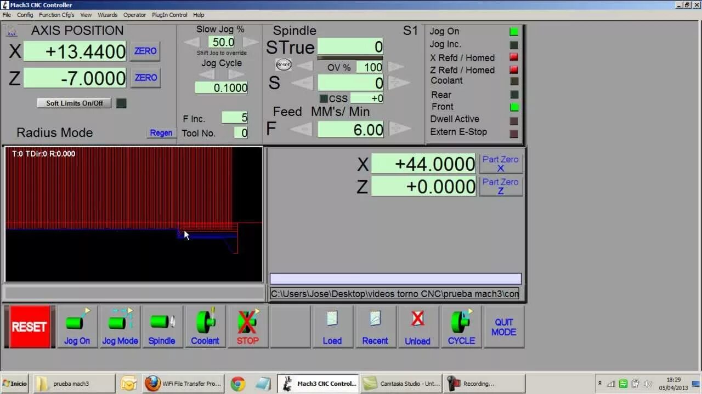Click the X Refd / Homed LED
Viewport: 702px width, 394px height.
point(514,57)
